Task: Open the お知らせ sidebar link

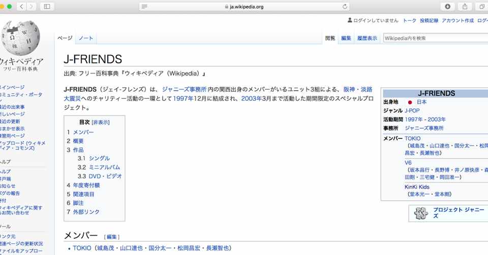Action: (8, 186)
